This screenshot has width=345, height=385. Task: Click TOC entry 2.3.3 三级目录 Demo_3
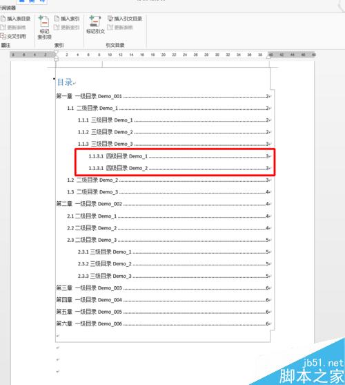click(x=174, y=276)
